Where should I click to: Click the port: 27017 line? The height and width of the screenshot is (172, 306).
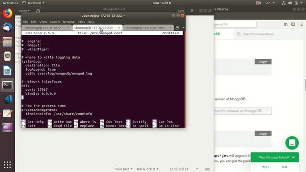36,89
